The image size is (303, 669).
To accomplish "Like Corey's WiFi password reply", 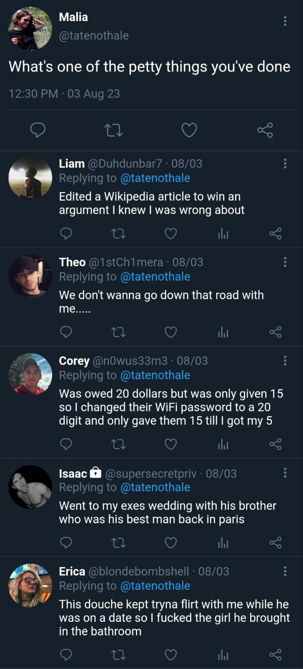I will 170,444.
